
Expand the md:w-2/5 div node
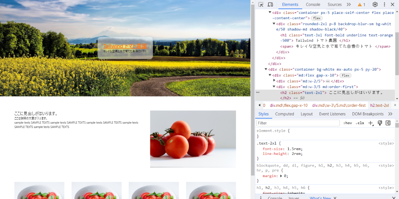(x=274, y=81)
